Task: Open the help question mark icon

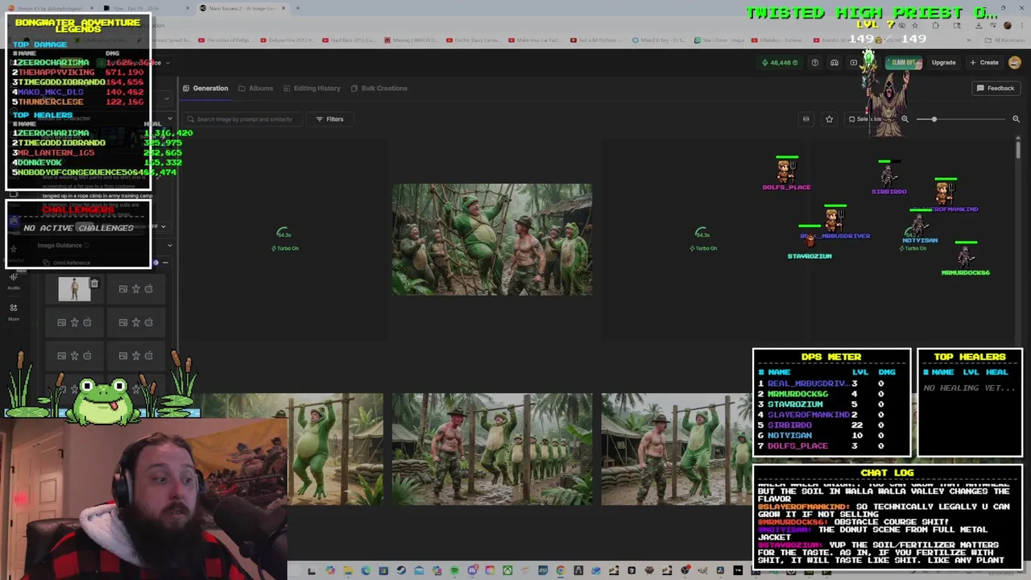Action: 814,63
